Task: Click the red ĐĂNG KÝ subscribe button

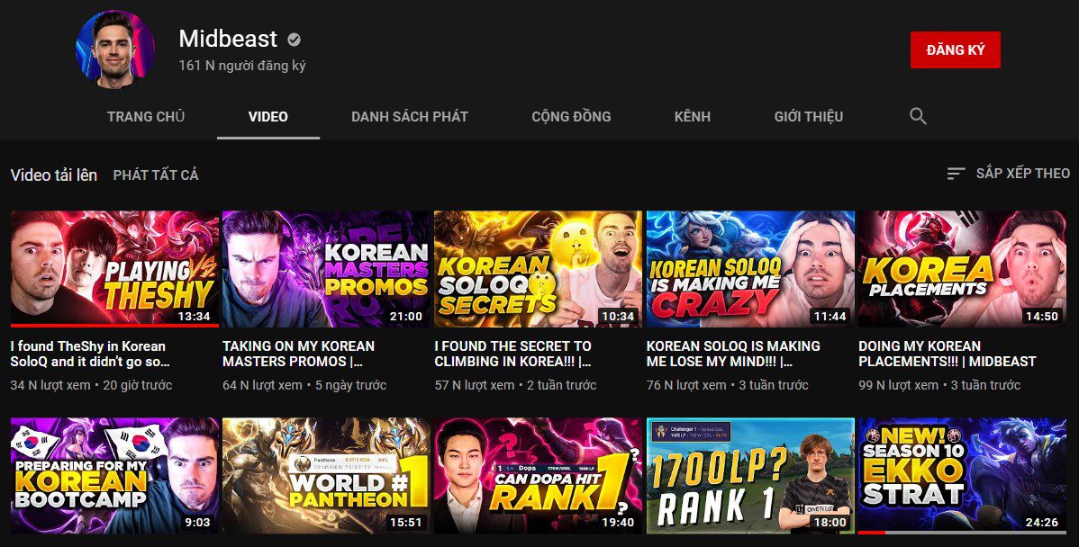Action: pos(955,50)
